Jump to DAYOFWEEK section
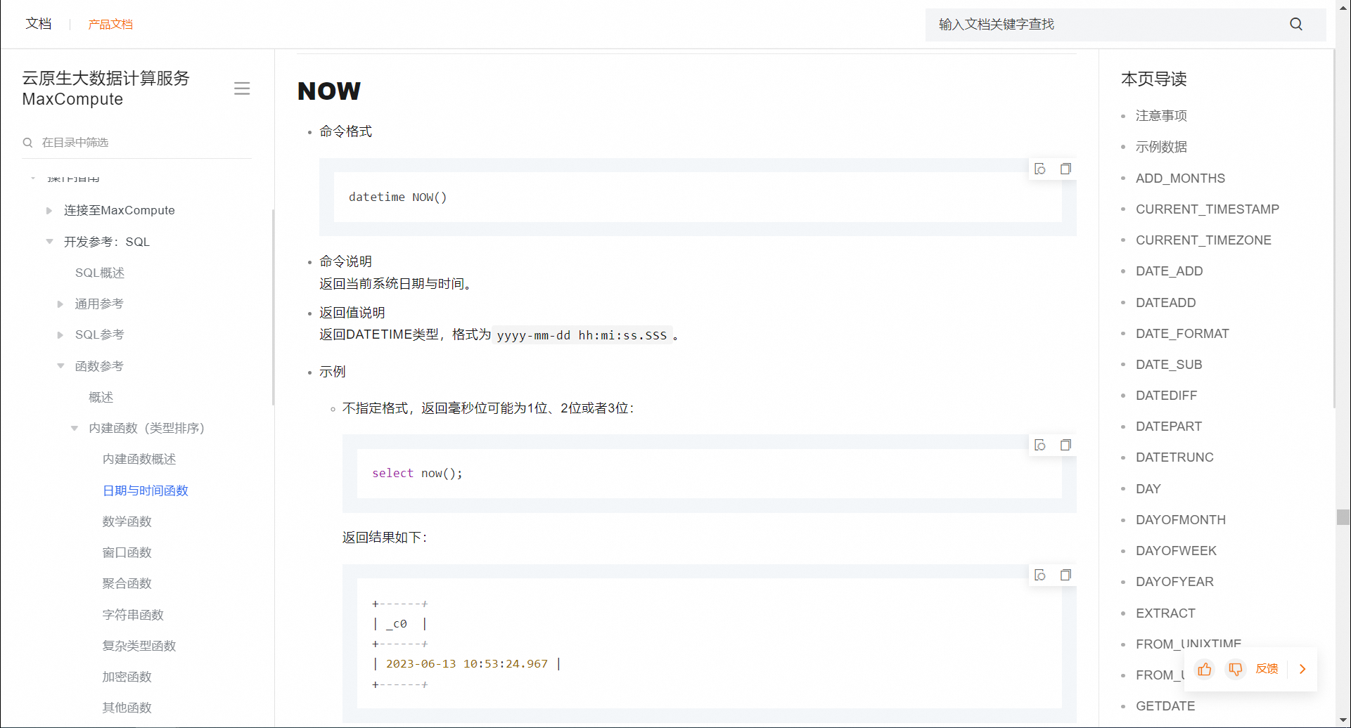The height and width of the screenshot is (728, 1351). click(x=1176, y=551)
